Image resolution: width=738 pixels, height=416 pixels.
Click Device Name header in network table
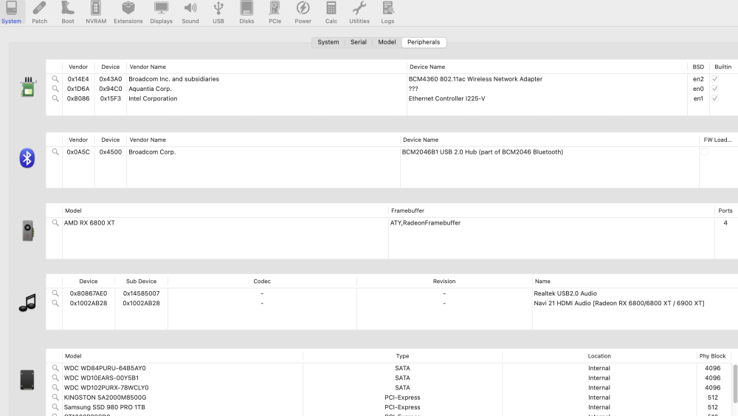[x=427, y=67]
